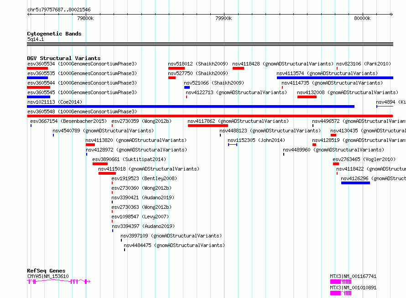Select the esv2763465 (Vogler2010) label
The height and width of the screenshot is (298, 406).
(364, 159)
